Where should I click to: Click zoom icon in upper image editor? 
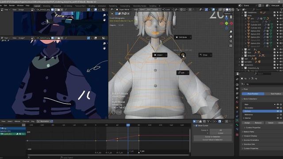104,15
